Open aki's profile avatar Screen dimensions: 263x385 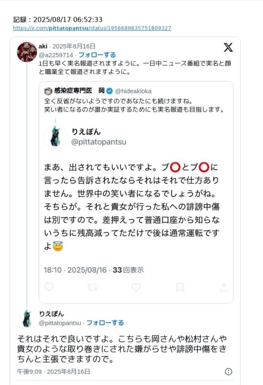(x=27, y=52)
